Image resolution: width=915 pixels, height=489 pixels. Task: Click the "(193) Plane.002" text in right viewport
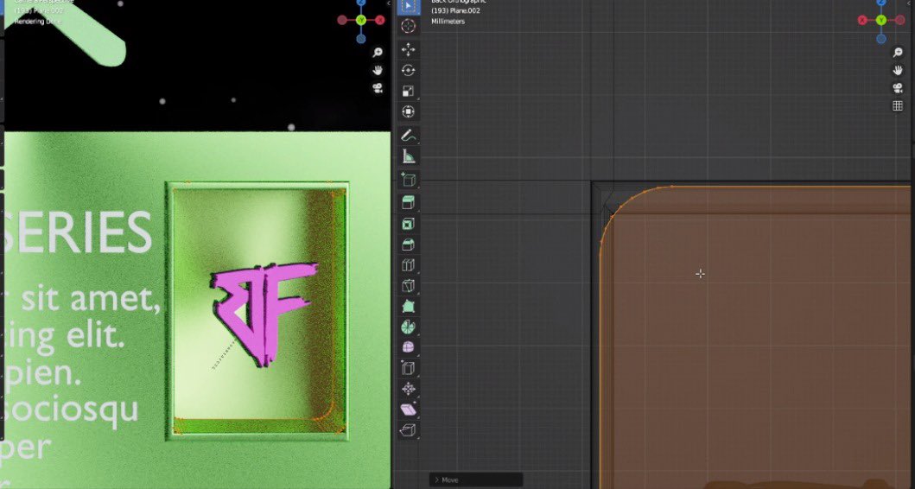455,10
